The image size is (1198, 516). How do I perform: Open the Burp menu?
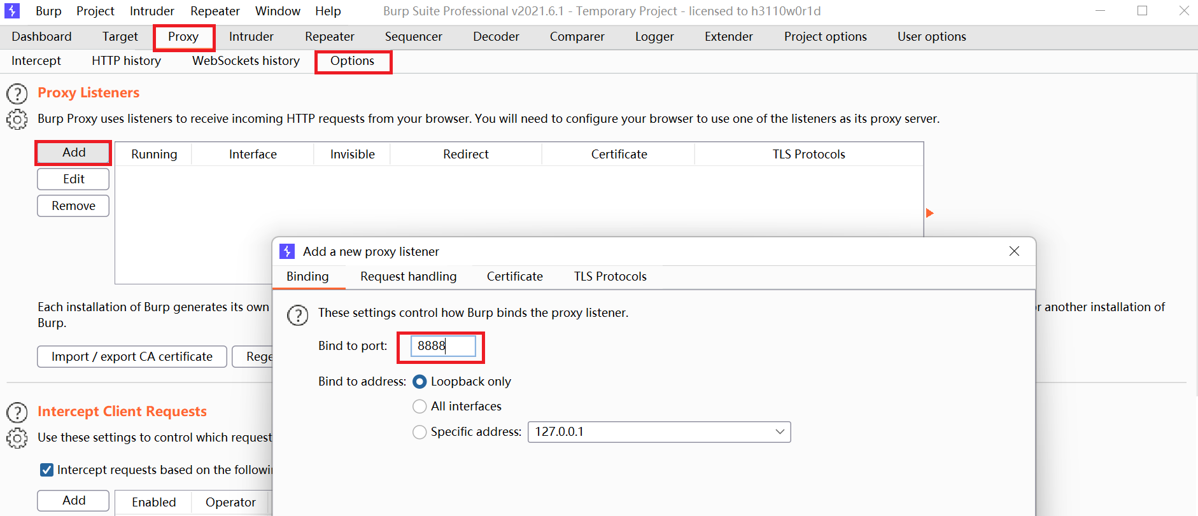pos(48,11)
